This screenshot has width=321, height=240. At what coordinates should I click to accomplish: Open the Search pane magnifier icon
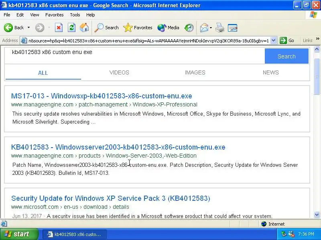coord(99,28)
